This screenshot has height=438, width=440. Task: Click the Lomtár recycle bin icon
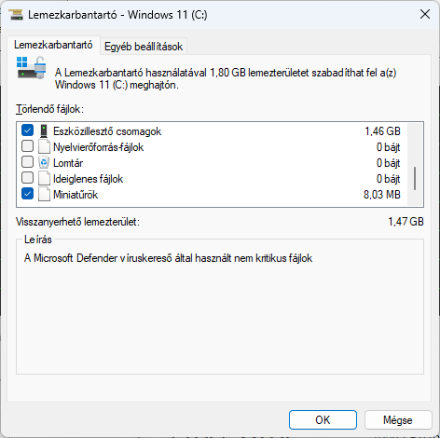tap(44, 163)
